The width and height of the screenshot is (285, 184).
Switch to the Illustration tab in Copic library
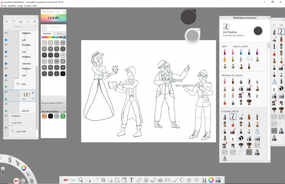(47, 34)
